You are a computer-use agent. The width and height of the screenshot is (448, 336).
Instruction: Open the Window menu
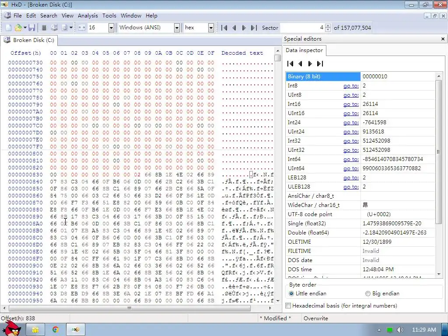131,16
